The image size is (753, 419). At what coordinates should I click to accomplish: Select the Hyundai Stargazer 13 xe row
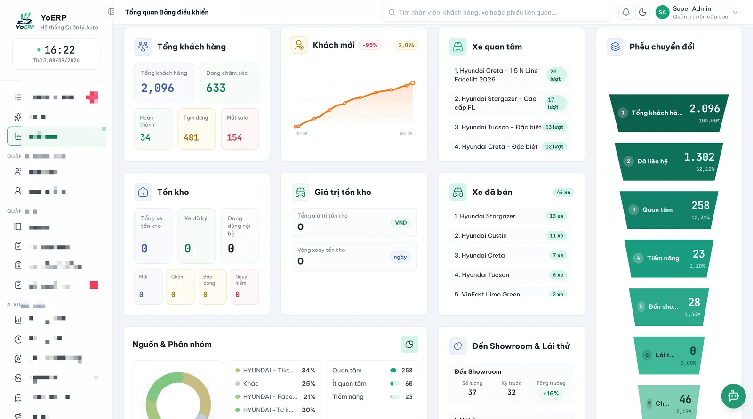[511, 216]
